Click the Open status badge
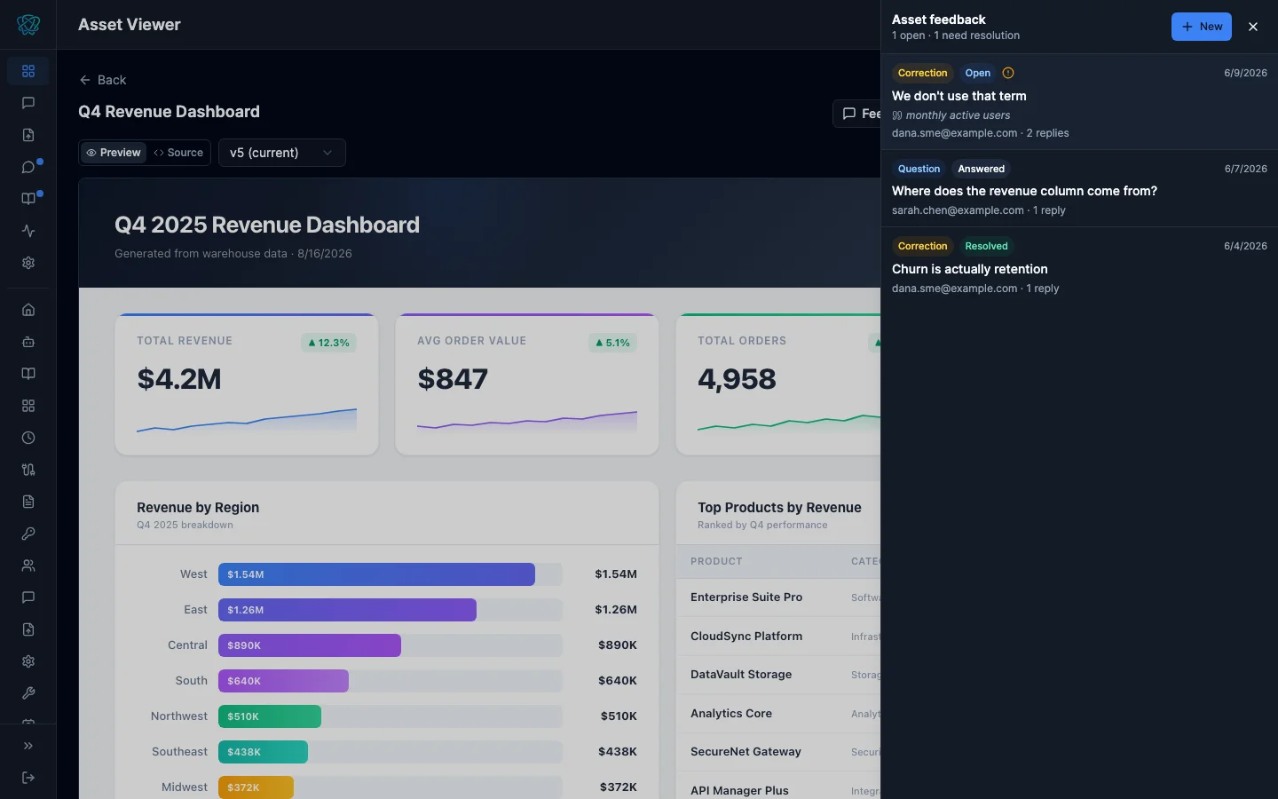 pyautogui.click(x=978, y=73)
